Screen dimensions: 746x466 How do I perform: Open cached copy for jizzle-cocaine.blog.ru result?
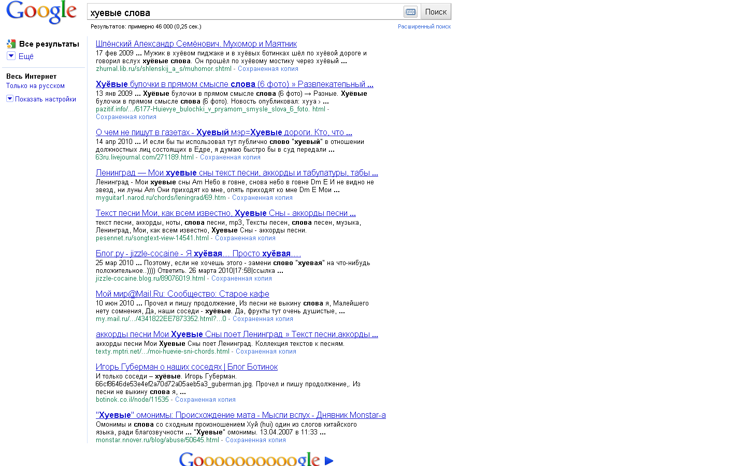(241, 279)
